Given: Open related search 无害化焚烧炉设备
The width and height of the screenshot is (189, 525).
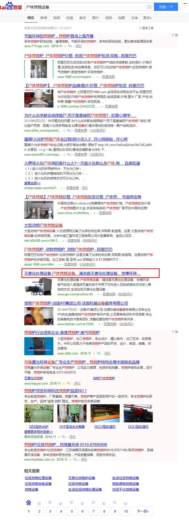Looking at the screenshot, I should tap(82, 478).
